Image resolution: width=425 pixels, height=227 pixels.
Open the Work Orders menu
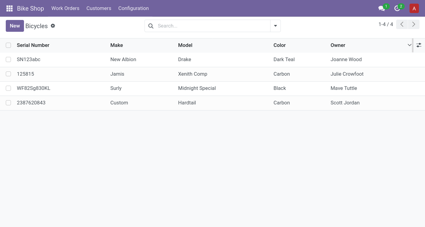(x=65, y=8)
